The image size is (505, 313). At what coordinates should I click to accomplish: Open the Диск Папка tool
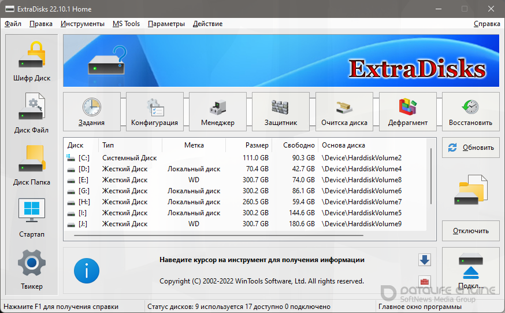[32, 165]
